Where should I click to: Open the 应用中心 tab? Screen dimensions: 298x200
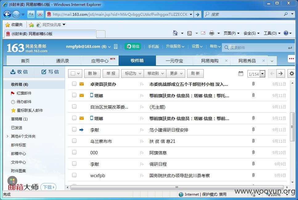[100, 61]
